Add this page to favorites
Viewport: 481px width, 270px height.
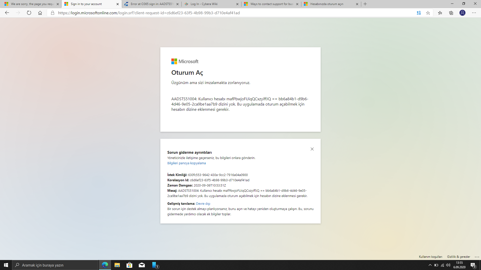pos(428,13)
